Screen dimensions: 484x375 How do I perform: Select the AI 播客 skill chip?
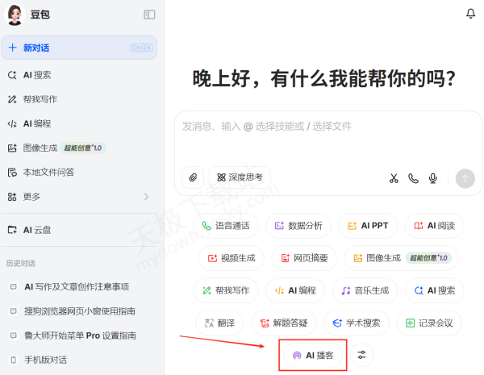click(x=313, y=356)
